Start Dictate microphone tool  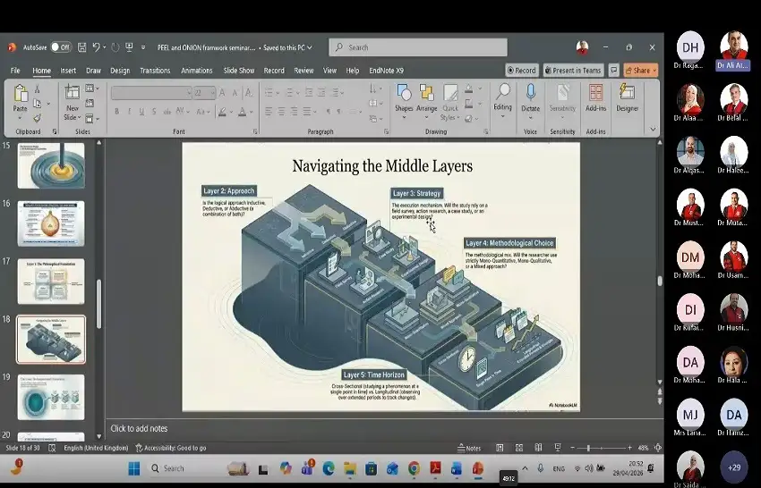[531, 99]
